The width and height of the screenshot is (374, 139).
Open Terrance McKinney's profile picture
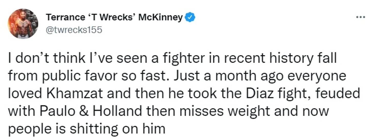click(23, 23)
